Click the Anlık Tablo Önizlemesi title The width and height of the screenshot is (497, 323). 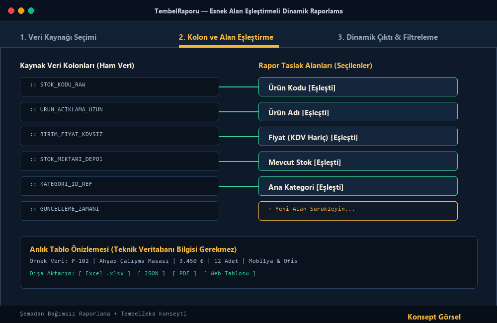(133, 249)
